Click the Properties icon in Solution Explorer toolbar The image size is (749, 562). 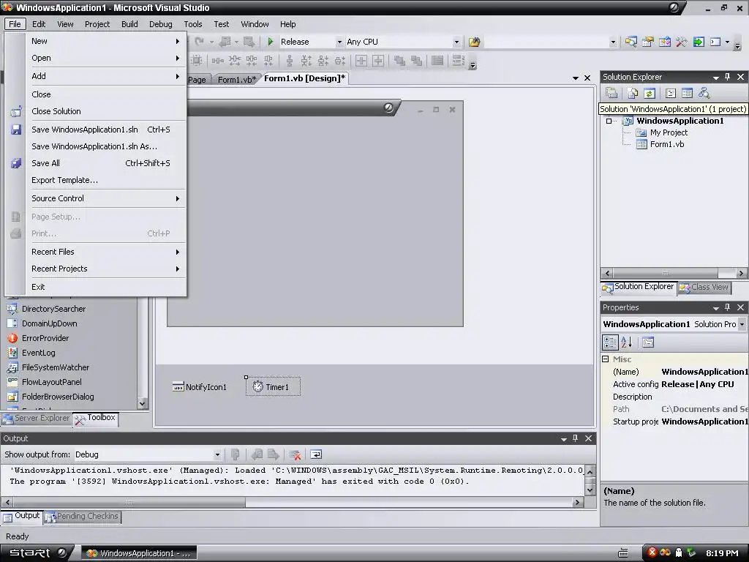(x=611, y=93)
